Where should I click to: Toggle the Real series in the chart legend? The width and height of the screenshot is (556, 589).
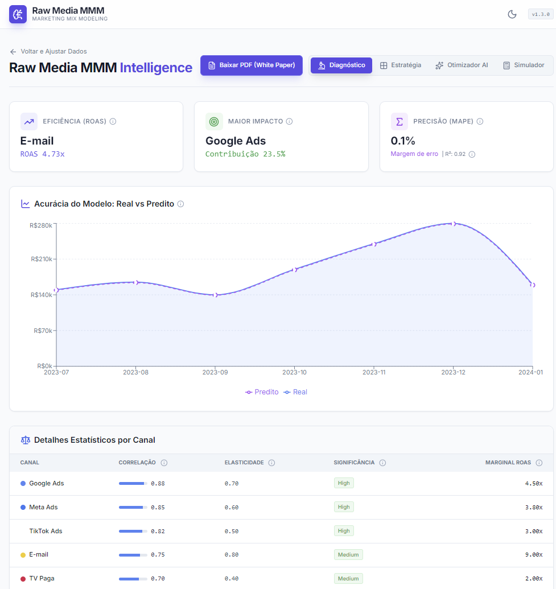tap(295, 392)
